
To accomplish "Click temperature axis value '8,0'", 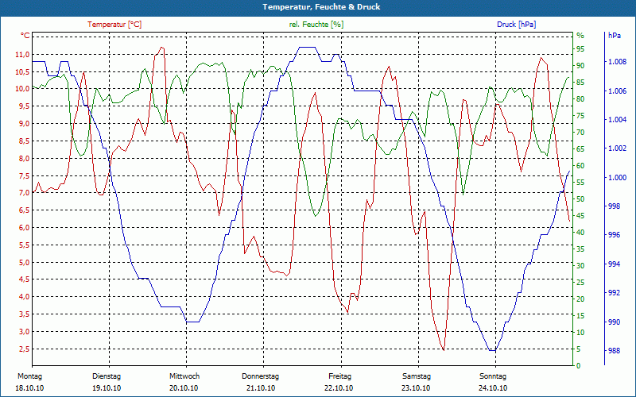I will 24,158.
